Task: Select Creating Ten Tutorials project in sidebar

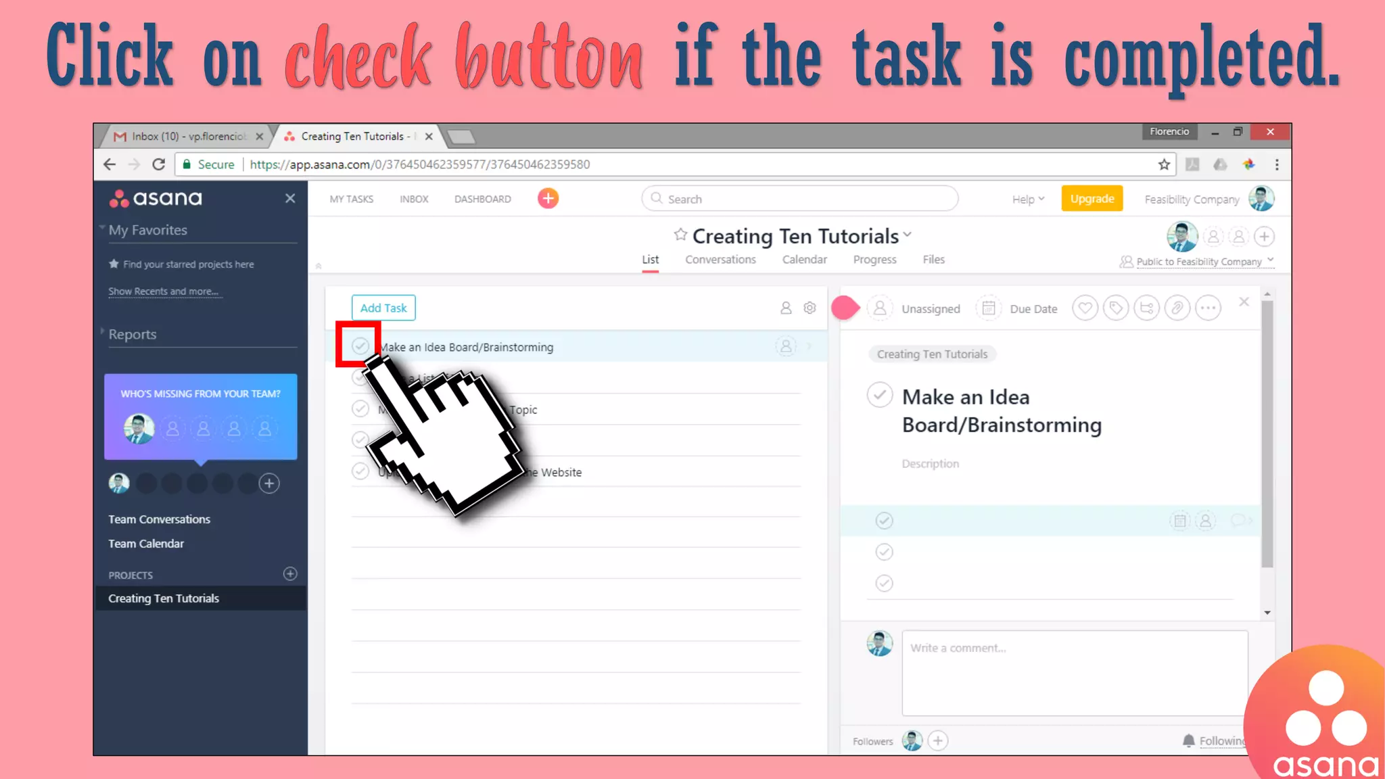Action: [201, 598]
